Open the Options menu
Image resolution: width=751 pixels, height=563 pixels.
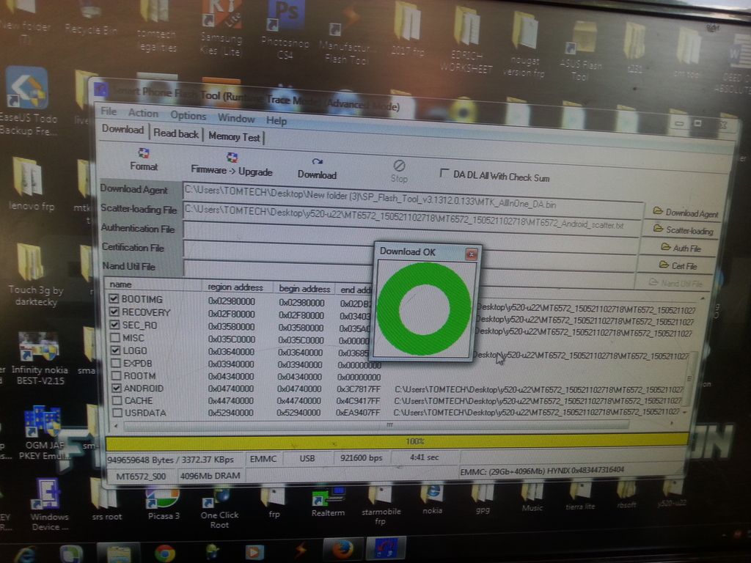188,115
